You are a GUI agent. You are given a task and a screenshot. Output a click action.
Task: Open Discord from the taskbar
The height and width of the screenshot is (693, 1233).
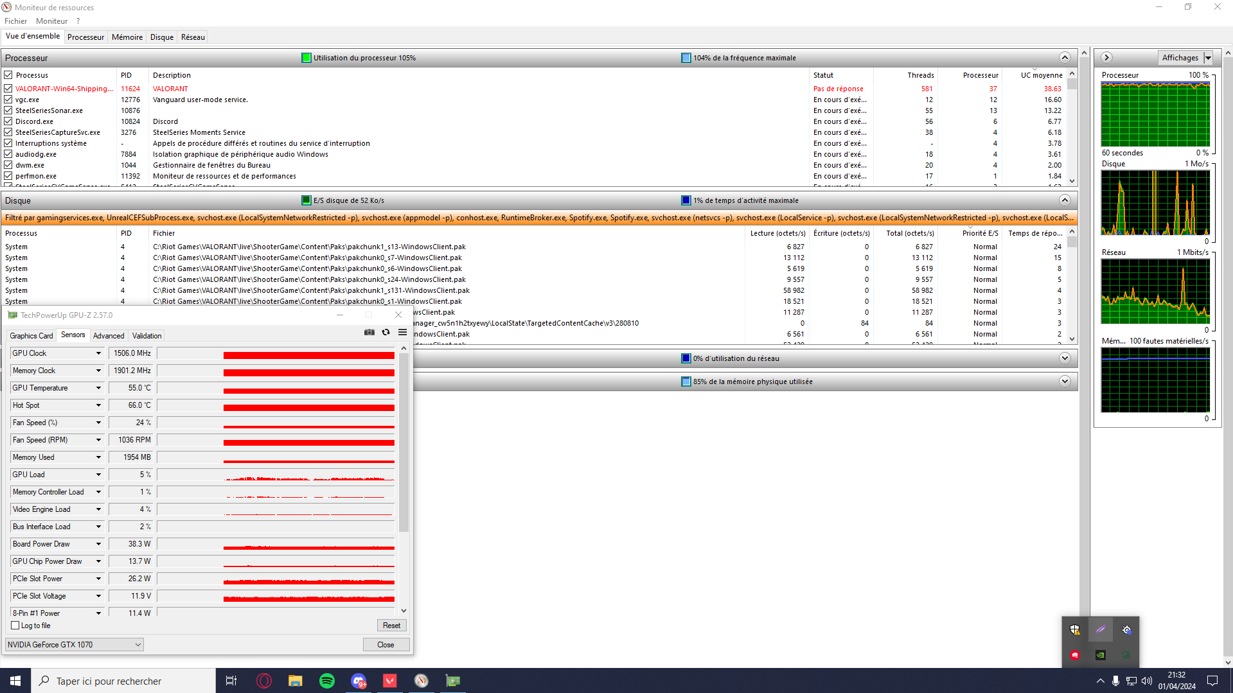pos(359,681)
